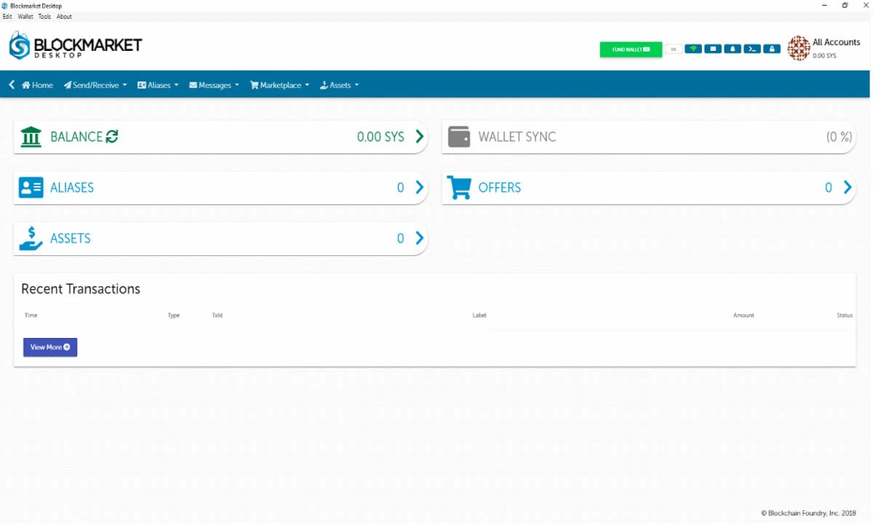The height and width of the screenshot is (524, 873).
Task: Click the back arrow in navigation bar
Action: tap(12, 85)
